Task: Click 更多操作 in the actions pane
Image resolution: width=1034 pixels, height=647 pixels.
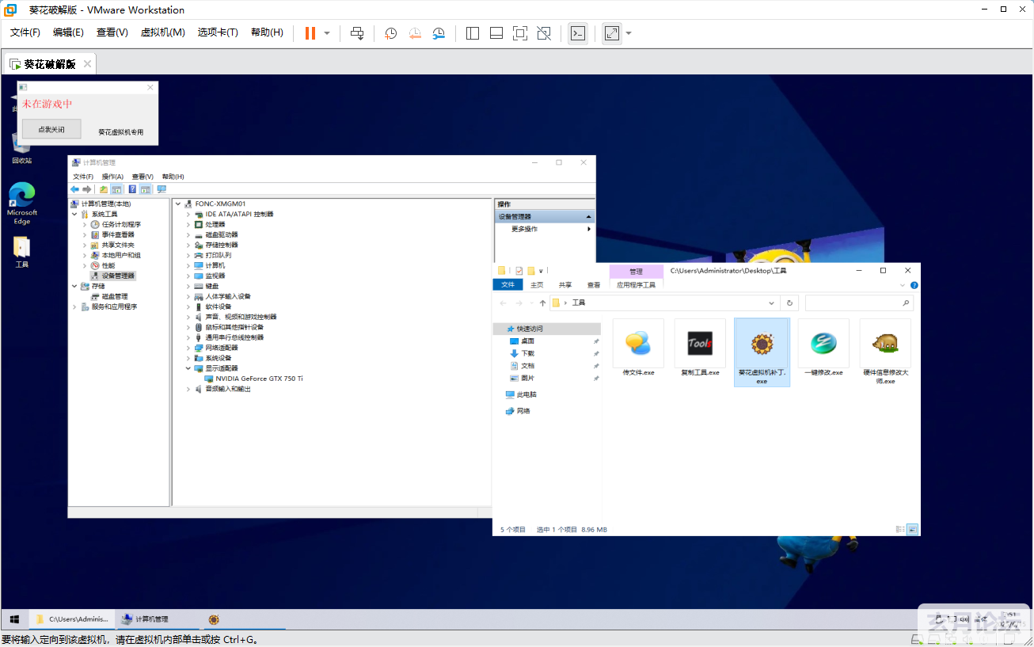Action: tap(525, 229)
